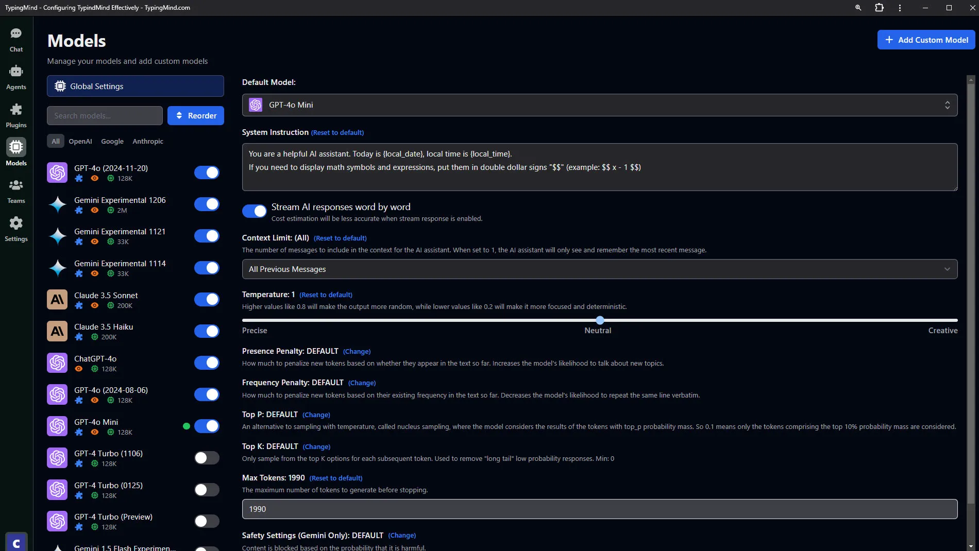This screenshot has width=979, height=551.
Task: Open the All Previous Messages context dropdown
Action: tap(600, 269)
